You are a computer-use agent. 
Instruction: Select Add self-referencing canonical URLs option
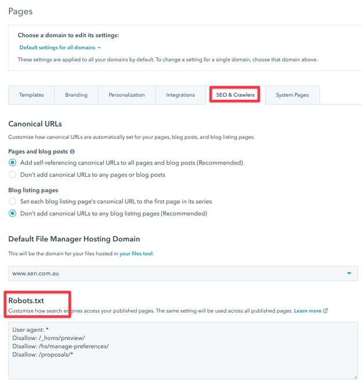tap(12, 163)
